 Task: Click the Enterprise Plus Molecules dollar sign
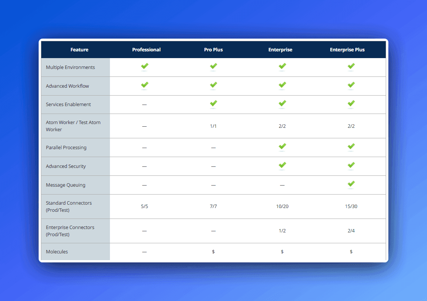pyautogui.click(x=351, y=252)
